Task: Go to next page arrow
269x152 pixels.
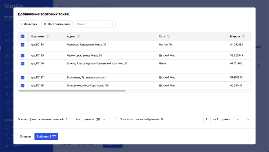Action: [x=247, y=119]
